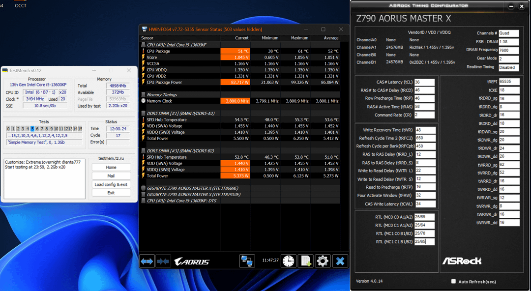Click the RTL (MC1 C1 B1/B2) field
531x291 pixels.
click(424, 241)
